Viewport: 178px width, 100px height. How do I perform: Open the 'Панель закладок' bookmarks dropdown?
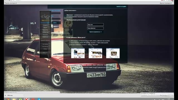pos(11,3)
